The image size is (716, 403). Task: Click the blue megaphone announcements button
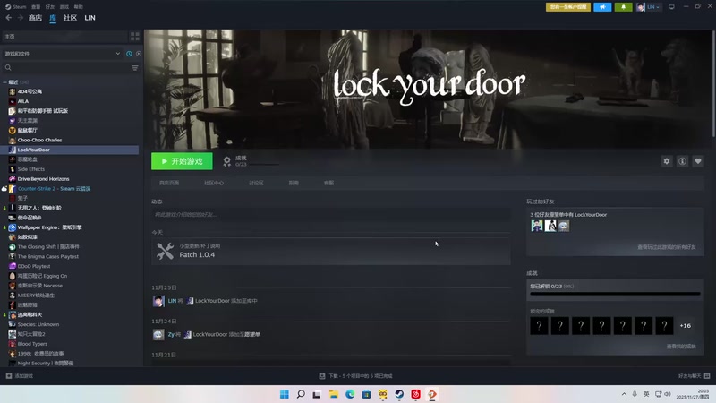602,7
